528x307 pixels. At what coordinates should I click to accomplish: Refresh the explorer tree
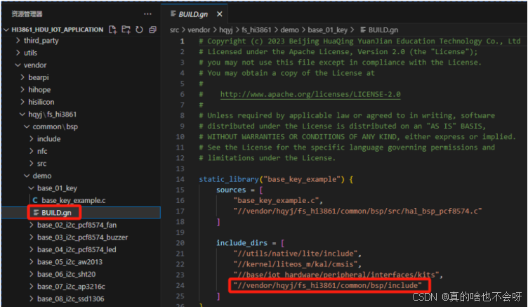(139, 30)
